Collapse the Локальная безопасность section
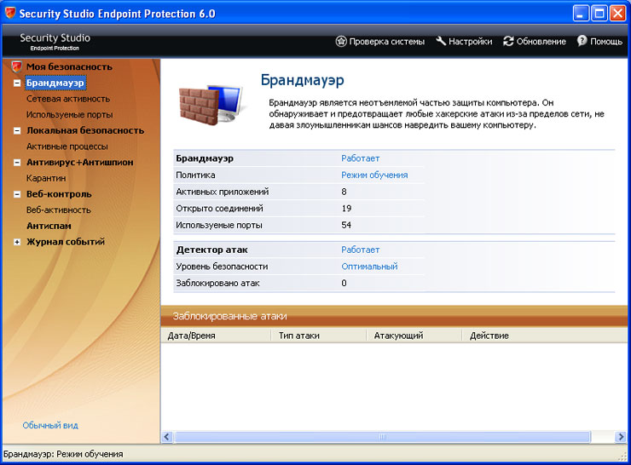The width and height of the screenshot is (631, 465). click(x=17, y=130)
